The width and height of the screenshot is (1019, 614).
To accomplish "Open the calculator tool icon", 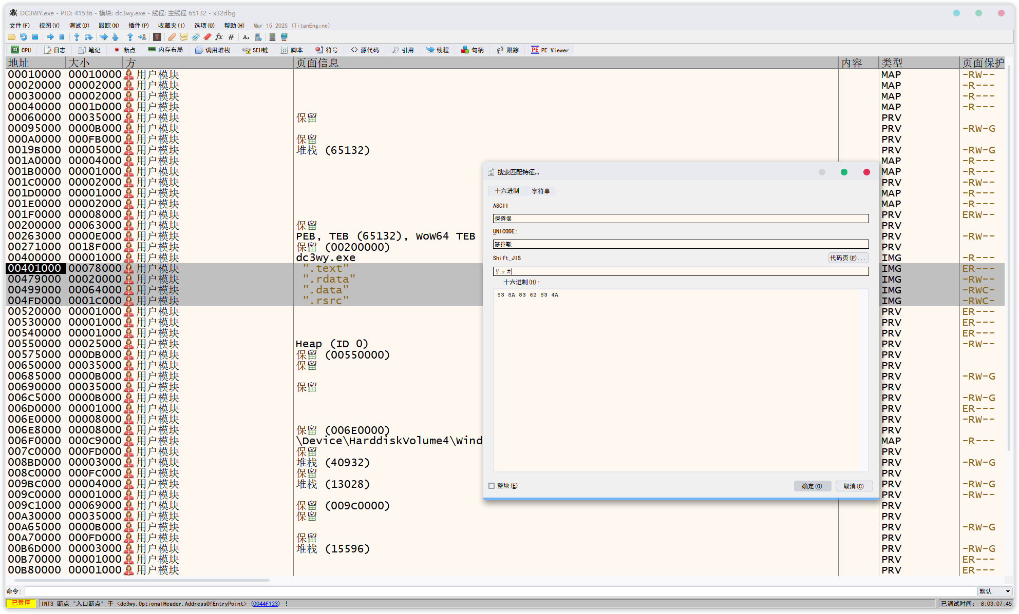I will pyautogui.click(x=272, y=37).
